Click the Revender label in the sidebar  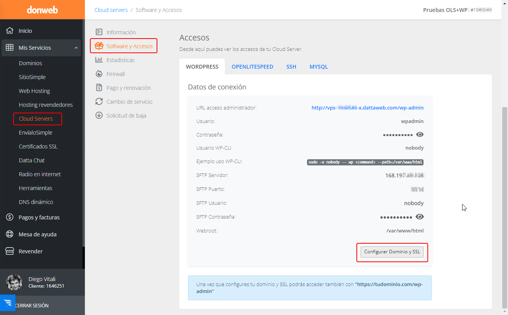(x=30, y=251)
